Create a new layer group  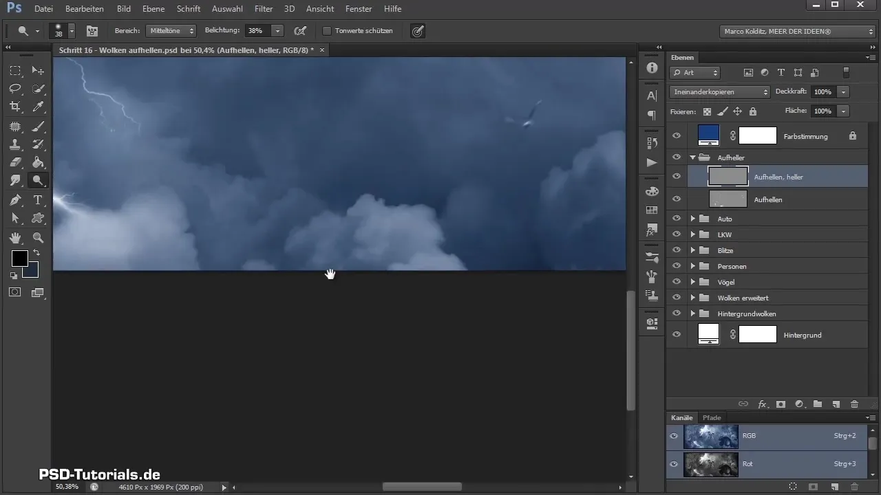pos(818,404)
